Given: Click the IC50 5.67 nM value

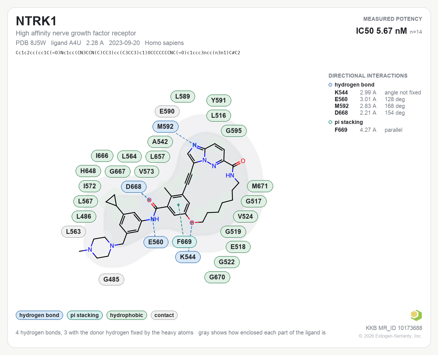Looking at the screenshot, I should [x=381, y=31].
